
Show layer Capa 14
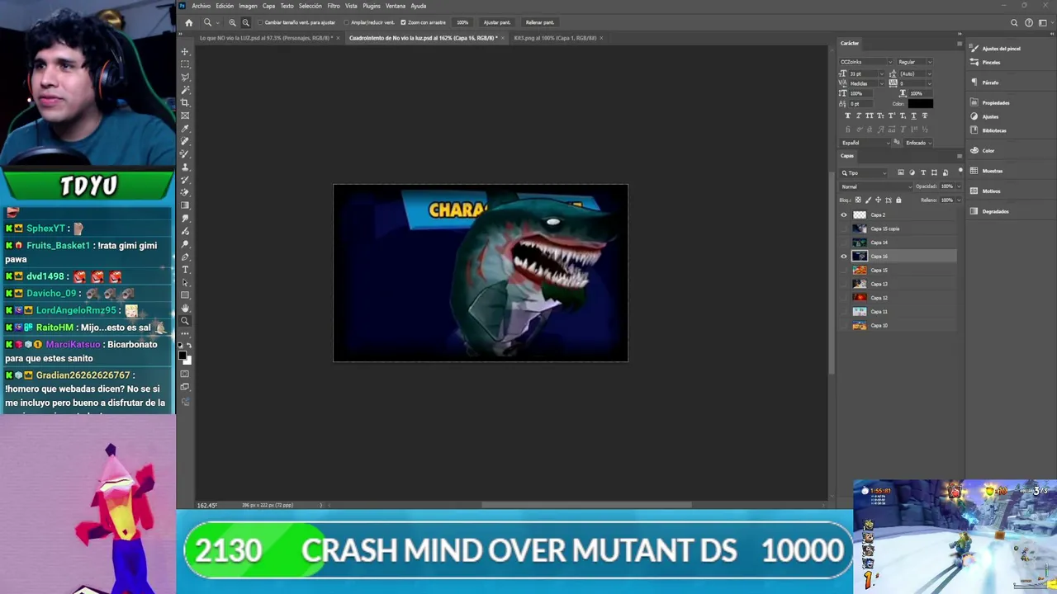pyautogui.click(x=844, y=243)
